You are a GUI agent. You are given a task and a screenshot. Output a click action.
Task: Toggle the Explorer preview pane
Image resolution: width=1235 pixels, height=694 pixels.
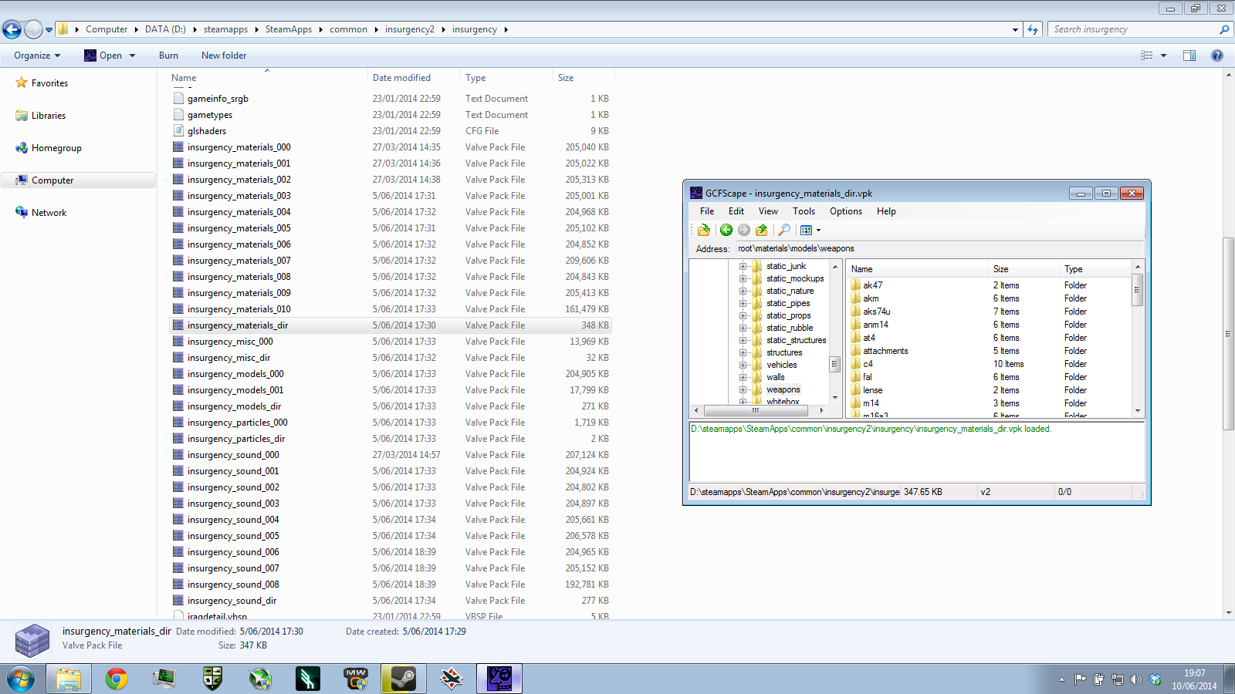click(x=1189, y=56)
